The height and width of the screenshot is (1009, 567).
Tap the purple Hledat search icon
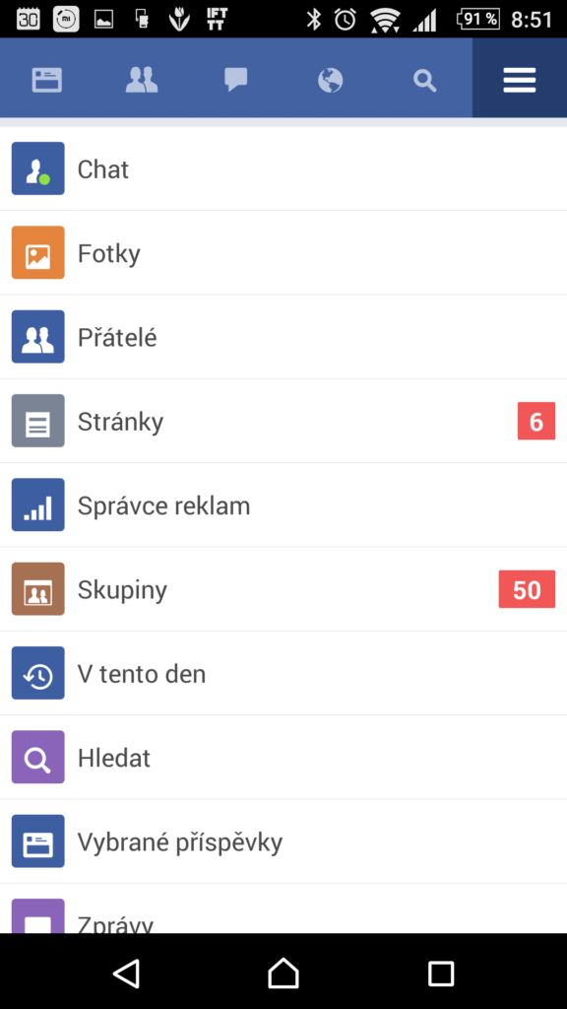[38, 758]
